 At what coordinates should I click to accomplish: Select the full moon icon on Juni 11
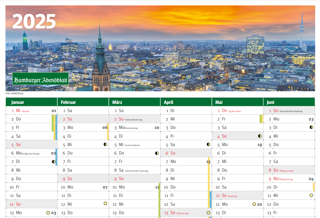311,195
